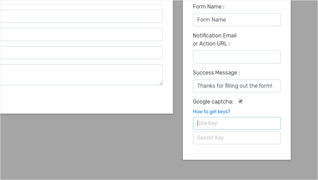318x180 pixels.
Task: Uncheck the Google captcha checkbox
Action: click(241, 101)
